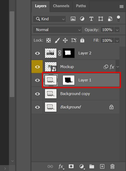This screenshot has height=171, width=126.
Task: Click the Fill 100% value field
Action: tap(107, 41)
